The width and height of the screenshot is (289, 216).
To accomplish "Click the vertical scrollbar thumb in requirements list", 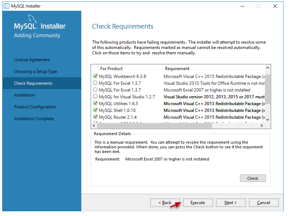I will (x=268, y=89).
